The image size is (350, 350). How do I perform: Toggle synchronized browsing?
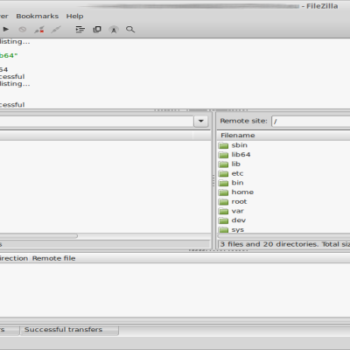click(x=114, y=30)
